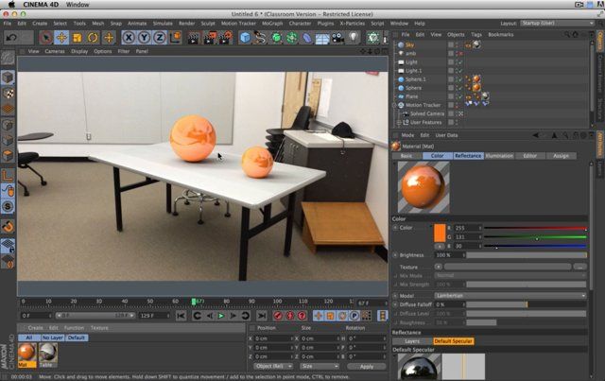The height and width of the screenshot is (381, 605).
Task: Open the Assign tab
Action: tap(561, 156)
